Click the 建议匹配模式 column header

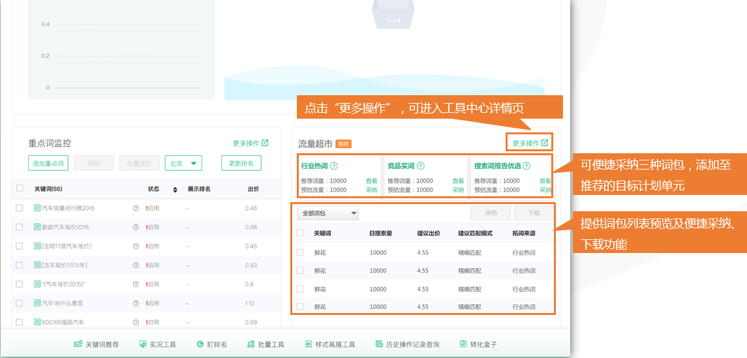(475, 233)
